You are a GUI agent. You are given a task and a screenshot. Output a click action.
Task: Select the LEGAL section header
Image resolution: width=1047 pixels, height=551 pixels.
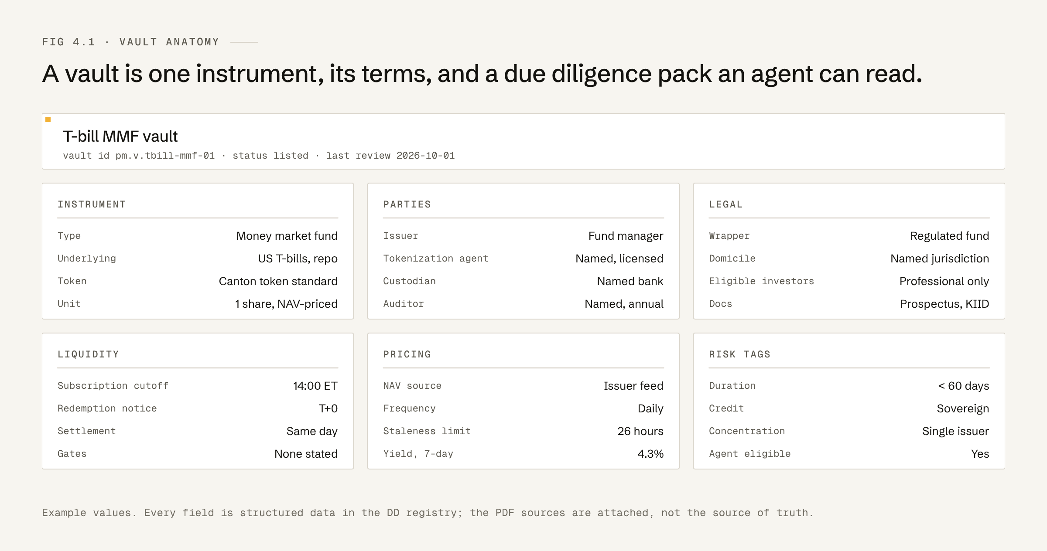(726, 204)
